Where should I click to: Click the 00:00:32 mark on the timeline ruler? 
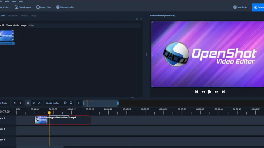tap(163, 109)
